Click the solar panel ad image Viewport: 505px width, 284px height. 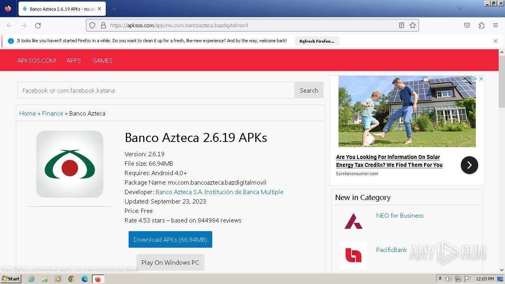[x=407, y=111]
